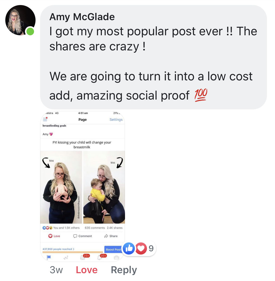Open the attached breastfeeding post screenshot
Image resolution: width=275 pixels, height=281 pixels.
coord(82,186)
